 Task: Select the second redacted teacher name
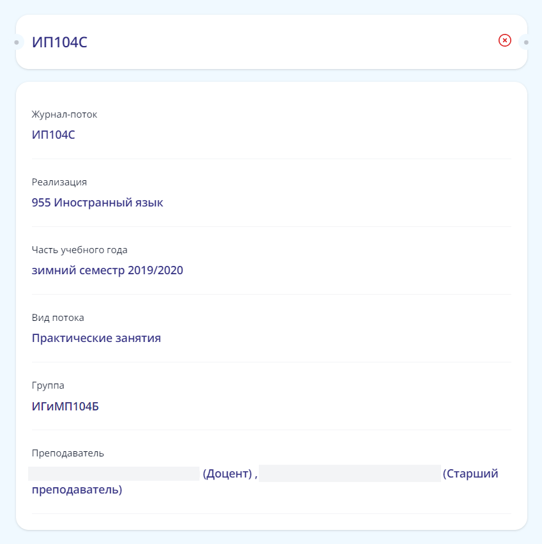click(x=350, y=474)
